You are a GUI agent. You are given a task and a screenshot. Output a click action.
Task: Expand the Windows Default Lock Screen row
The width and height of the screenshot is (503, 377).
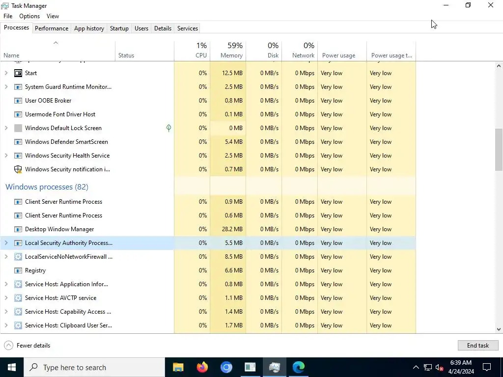point(6,128)
